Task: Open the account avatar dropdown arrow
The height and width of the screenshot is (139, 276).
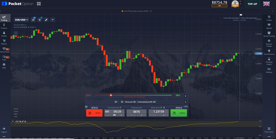Action: (x=240, y=4)
